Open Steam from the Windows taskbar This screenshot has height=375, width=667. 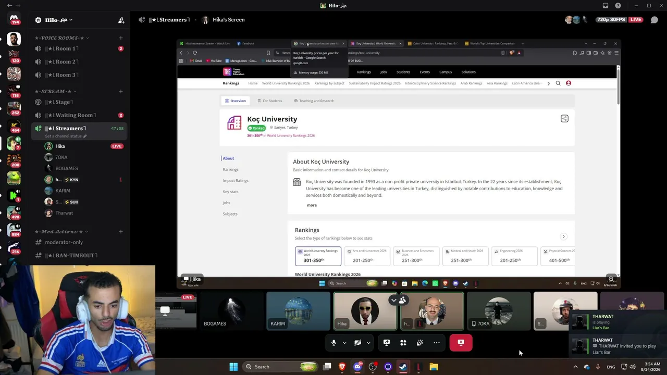coord(403,367)
